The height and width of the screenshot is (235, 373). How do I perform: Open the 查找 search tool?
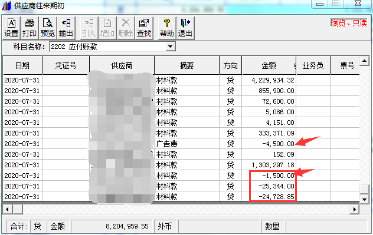point(144,28)
